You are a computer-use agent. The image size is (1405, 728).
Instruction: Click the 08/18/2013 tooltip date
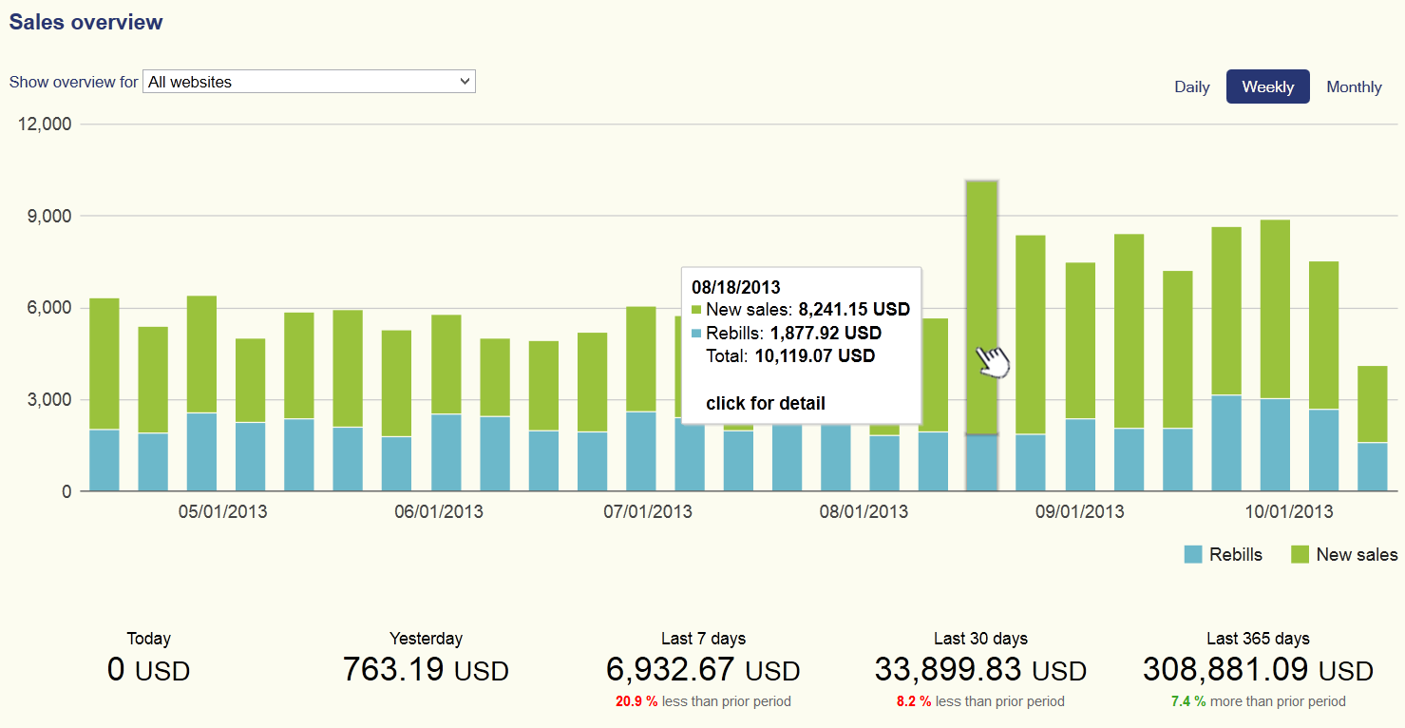pyautogui.click(x=736, y=287)
